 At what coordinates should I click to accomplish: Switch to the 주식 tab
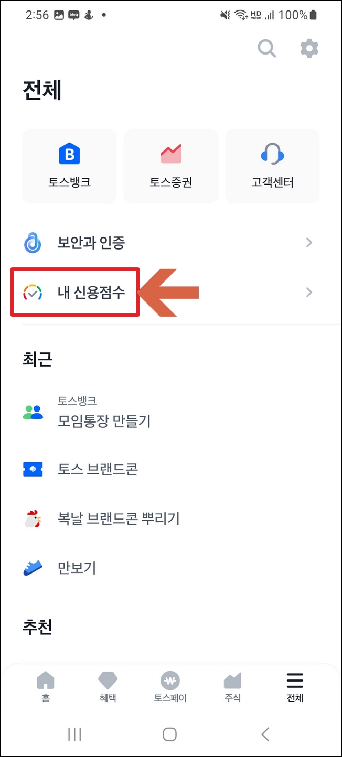232,687
